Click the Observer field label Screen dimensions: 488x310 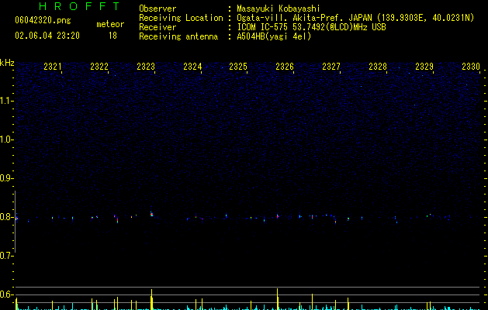click(157, 9)
